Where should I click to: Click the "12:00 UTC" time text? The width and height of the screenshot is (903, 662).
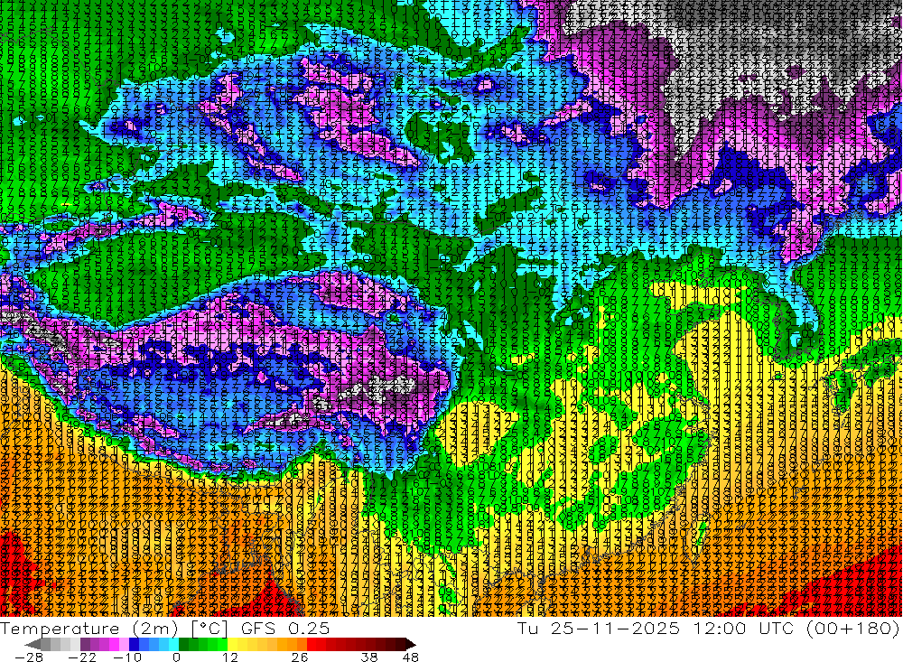(x=743, y=629)
